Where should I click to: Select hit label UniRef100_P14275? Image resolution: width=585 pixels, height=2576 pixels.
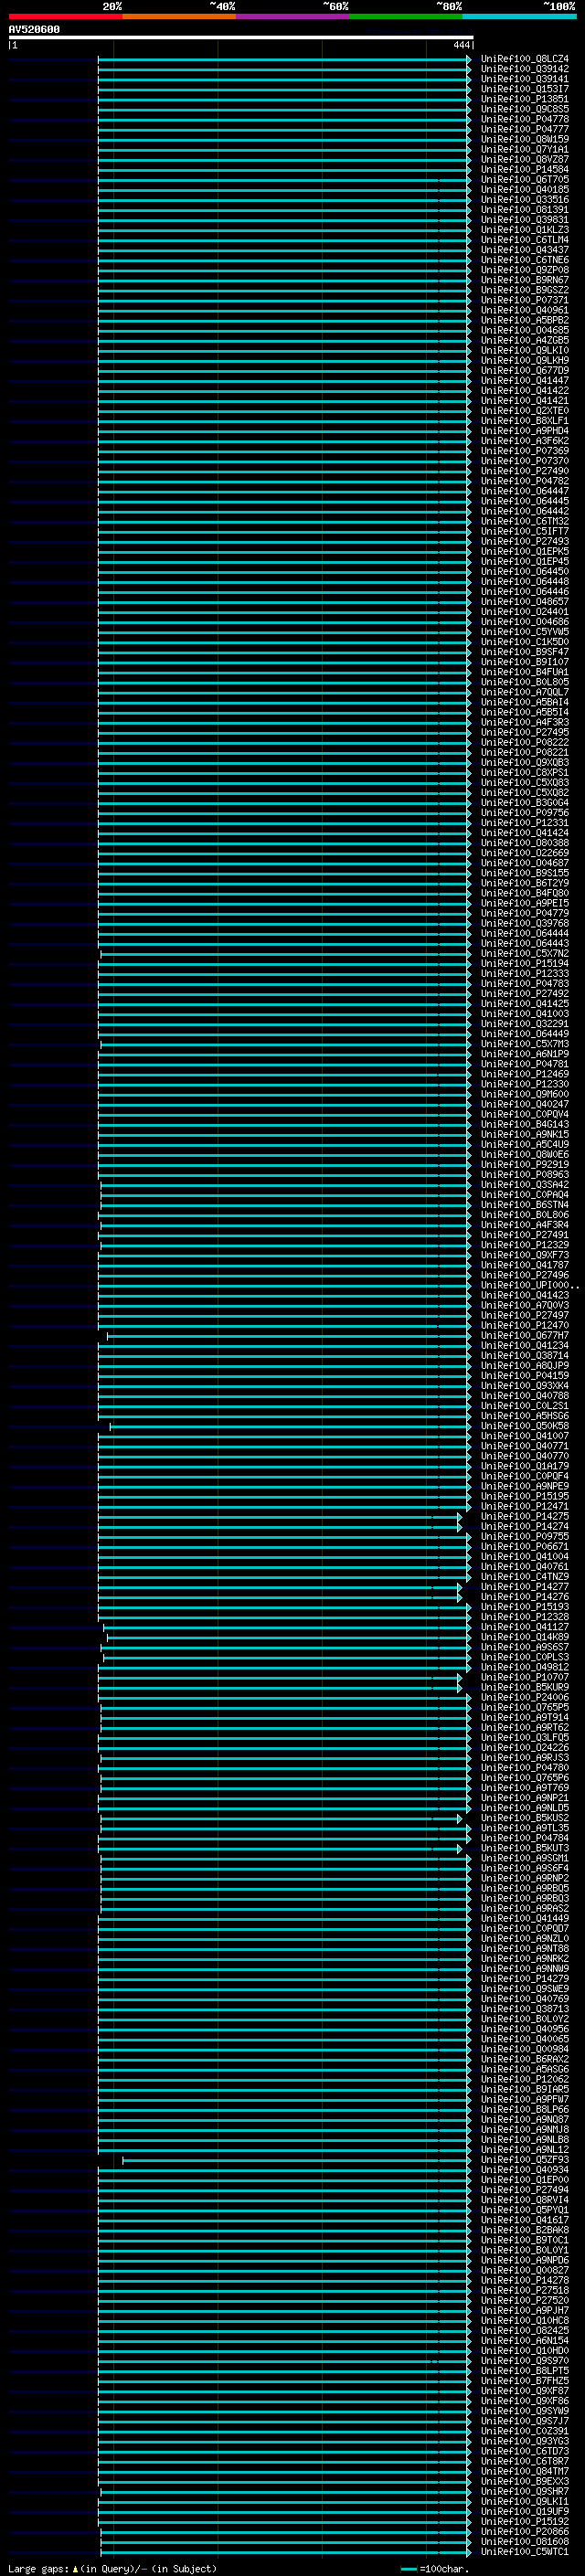[525, 1516]
